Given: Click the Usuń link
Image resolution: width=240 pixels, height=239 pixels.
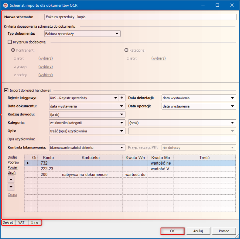Looking at the screenshot, I should (12, 173).
